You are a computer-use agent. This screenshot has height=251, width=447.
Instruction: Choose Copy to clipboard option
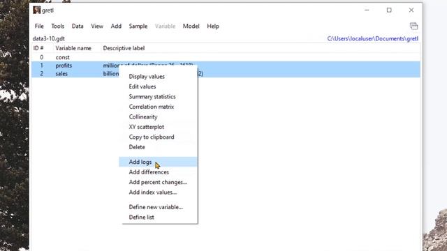tap(159, 137)
